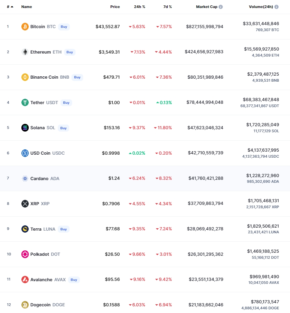Open the Market Cap info tooltip icon

(221, 7)
